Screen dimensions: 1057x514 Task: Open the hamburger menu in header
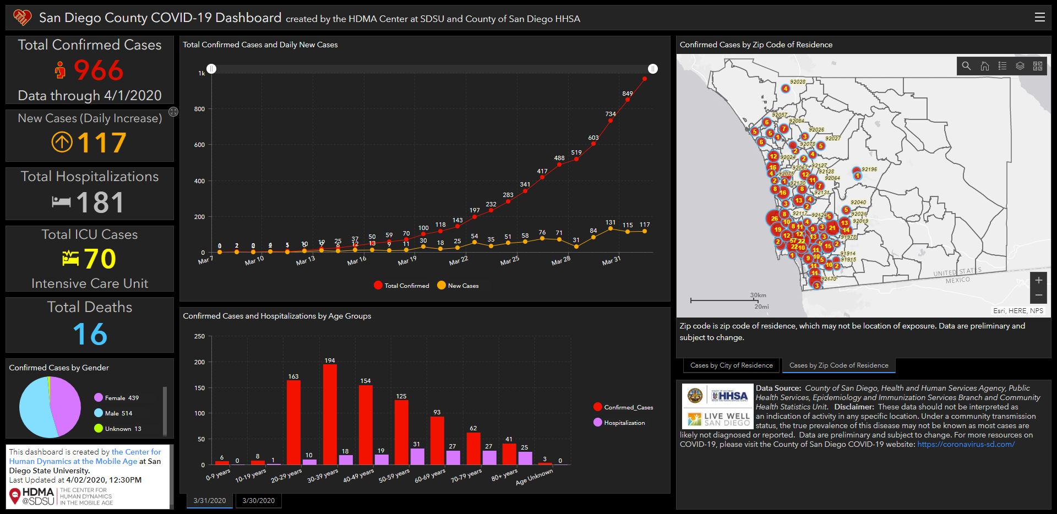1040,17
